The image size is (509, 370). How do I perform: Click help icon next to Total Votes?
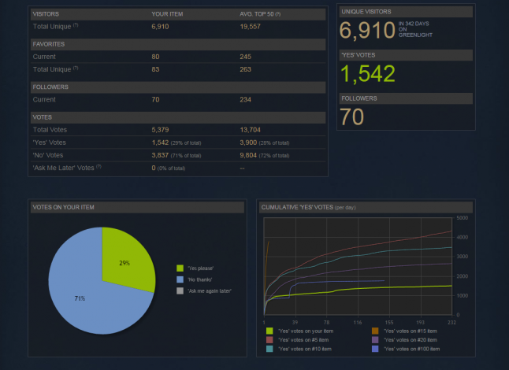click(x=69, y=129)
